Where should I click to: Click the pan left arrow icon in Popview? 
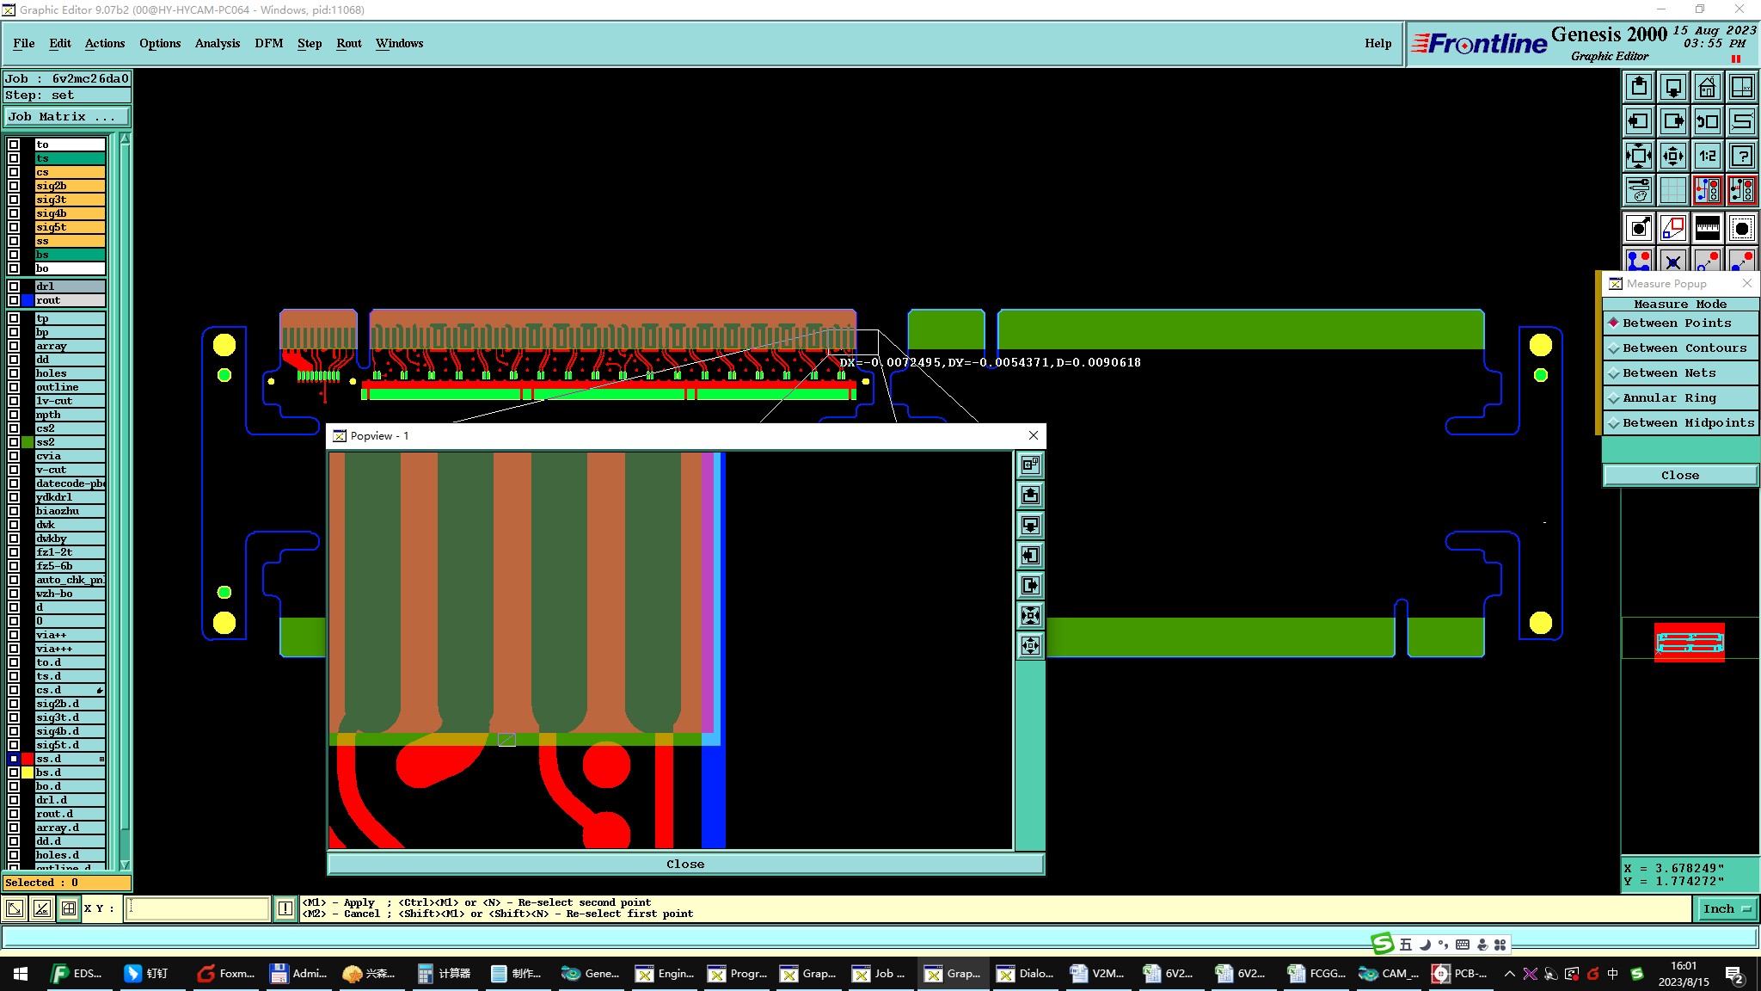tap(1030, 556)
